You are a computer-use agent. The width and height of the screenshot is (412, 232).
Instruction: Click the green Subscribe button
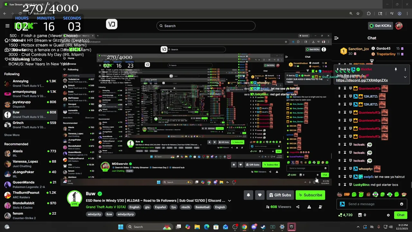310,195
